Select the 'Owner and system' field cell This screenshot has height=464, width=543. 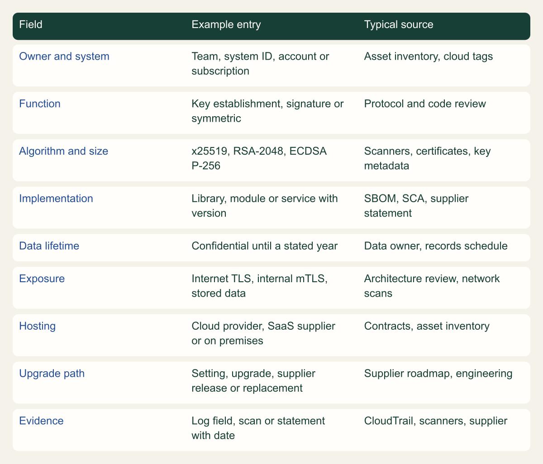(x=99, y=66)
